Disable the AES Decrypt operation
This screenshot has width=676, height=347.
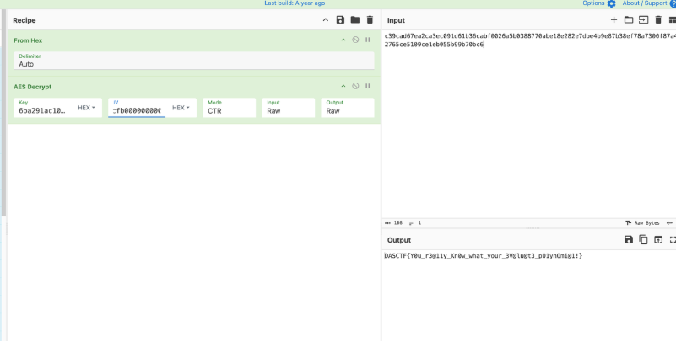355,86
